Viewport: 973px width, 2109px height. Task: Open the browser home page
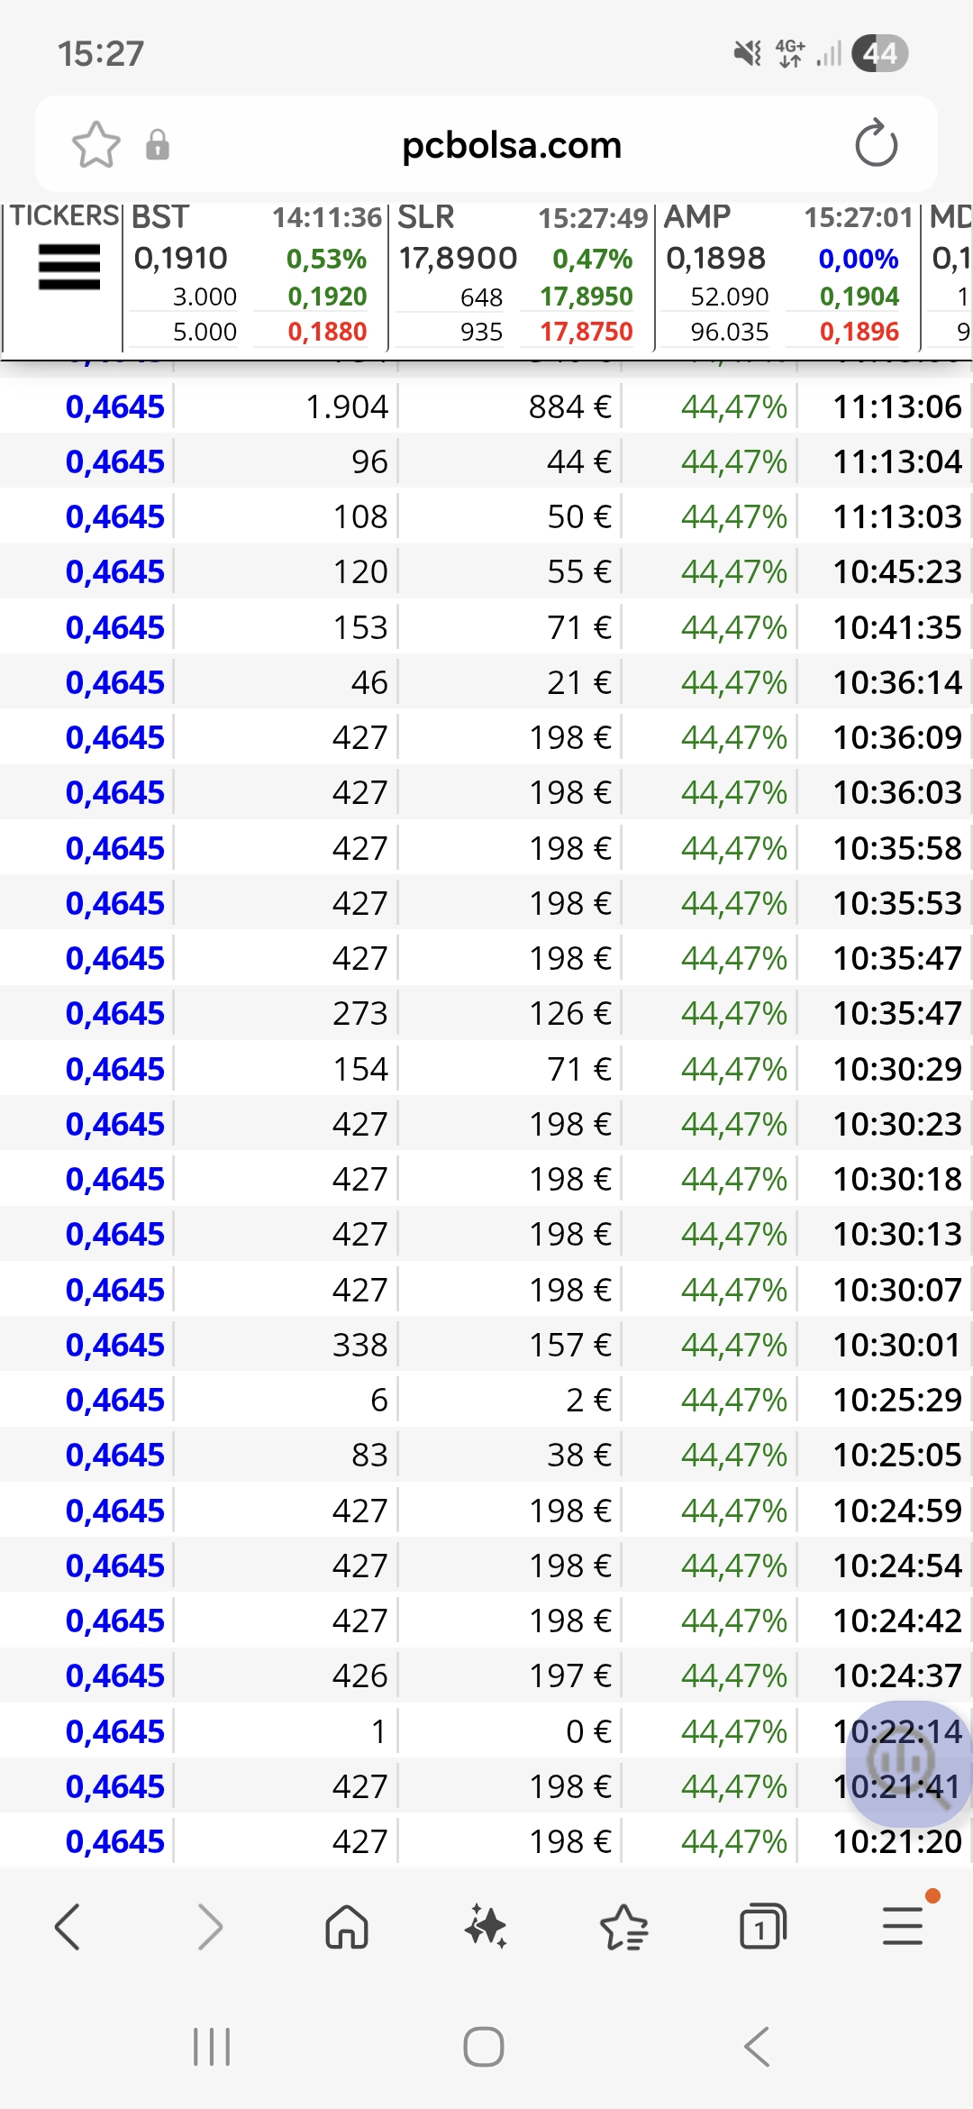[347, 1927]
